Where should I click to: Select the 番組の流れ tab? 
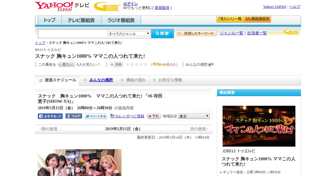(133, 80)
